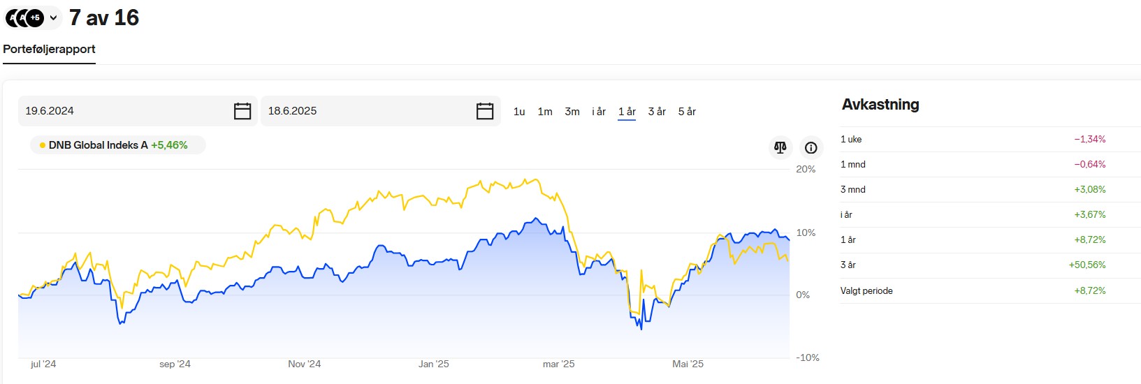Click the balance scale compare icon
This screenshot has width=1141, height=384.
(780, 147)
